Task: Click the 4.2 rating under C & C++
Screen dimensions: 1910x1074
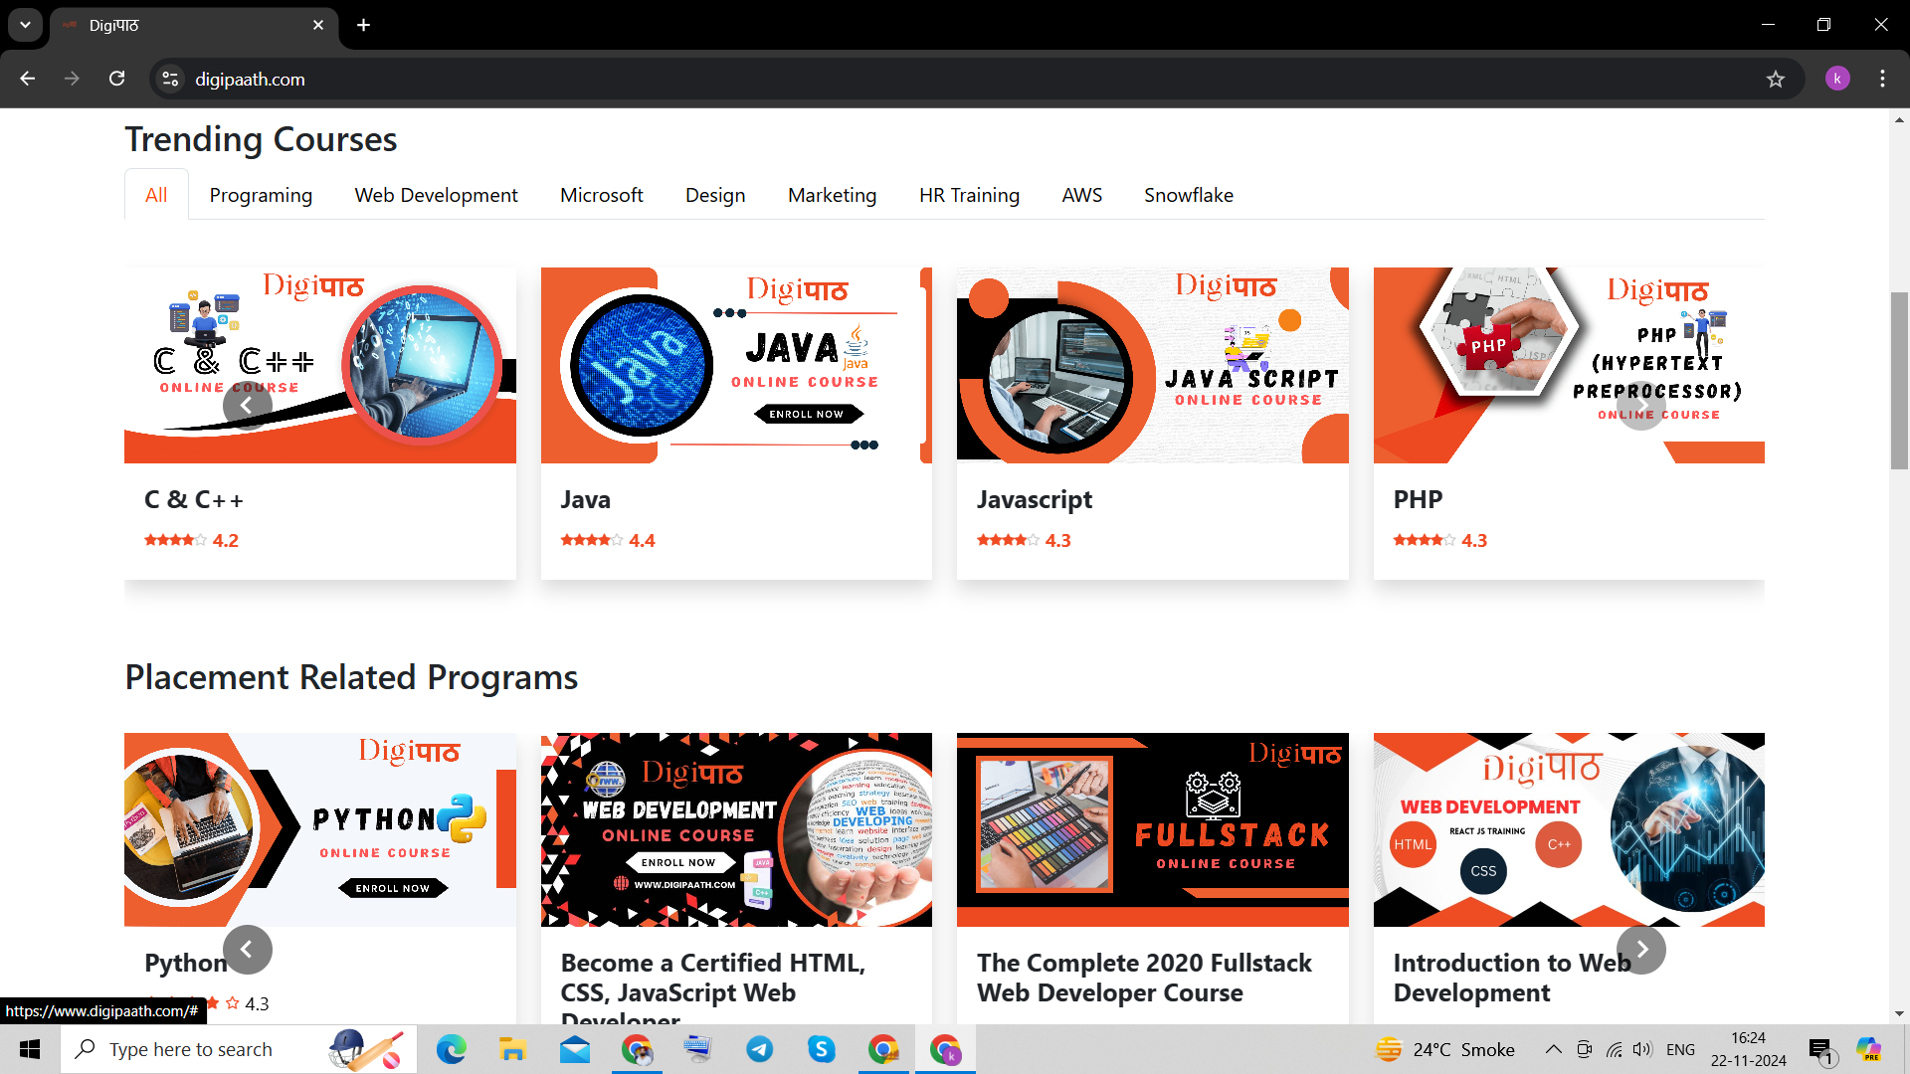Action: (191, 540)
